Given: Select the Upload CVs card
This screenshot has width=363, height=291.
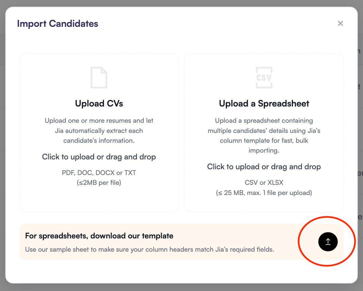Looking at the screenshot, I should click(x=99, y=132).
